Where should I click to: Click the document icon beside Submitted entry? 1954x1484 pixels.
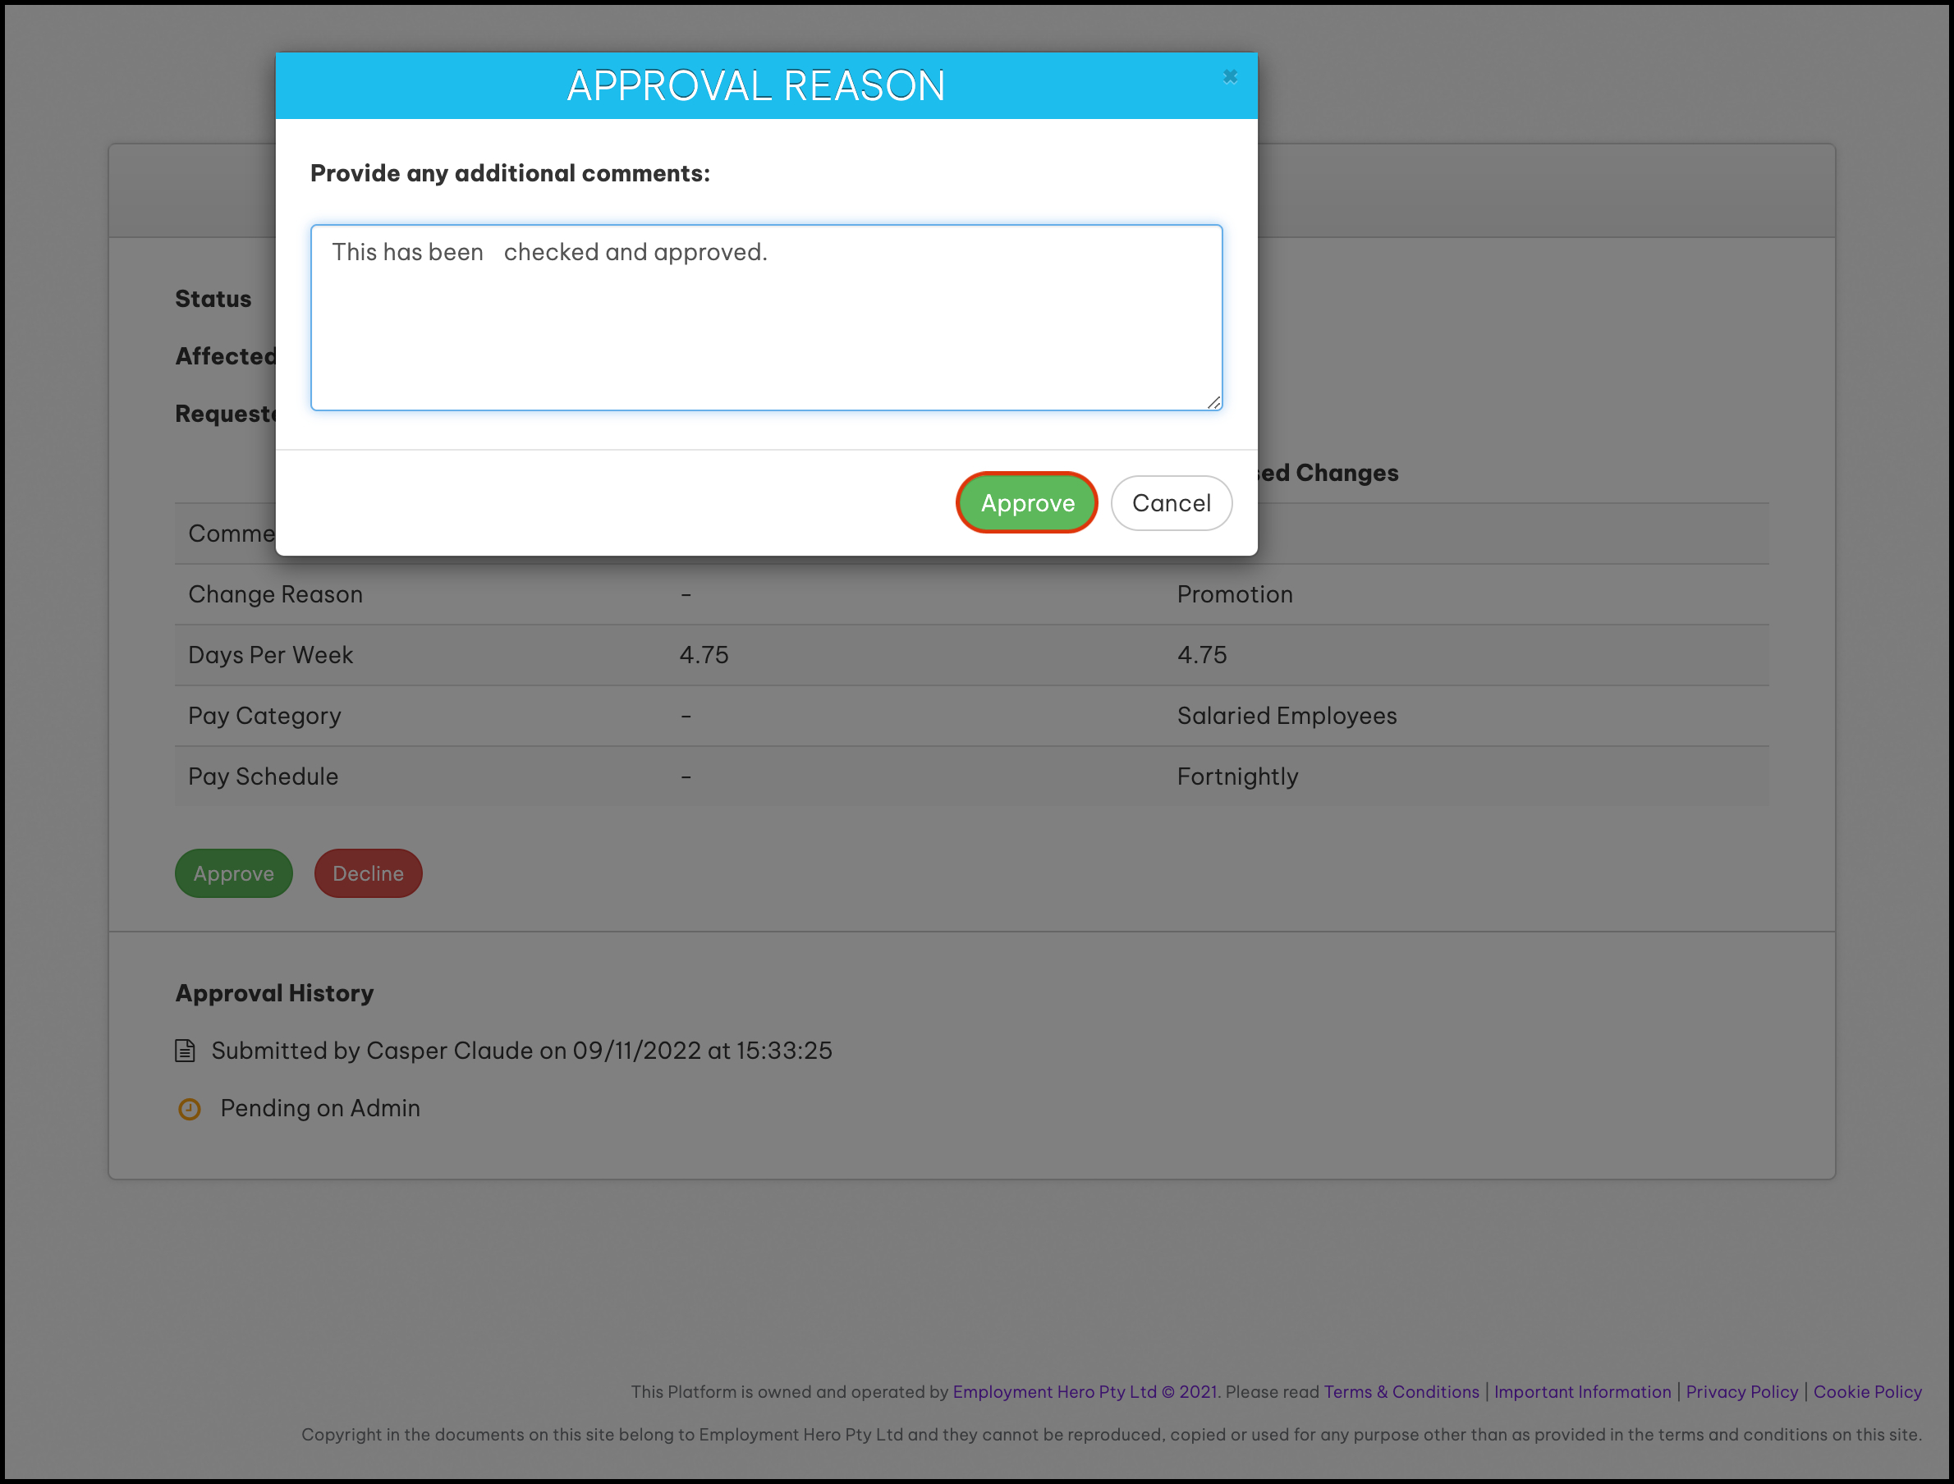[185, 1051]
